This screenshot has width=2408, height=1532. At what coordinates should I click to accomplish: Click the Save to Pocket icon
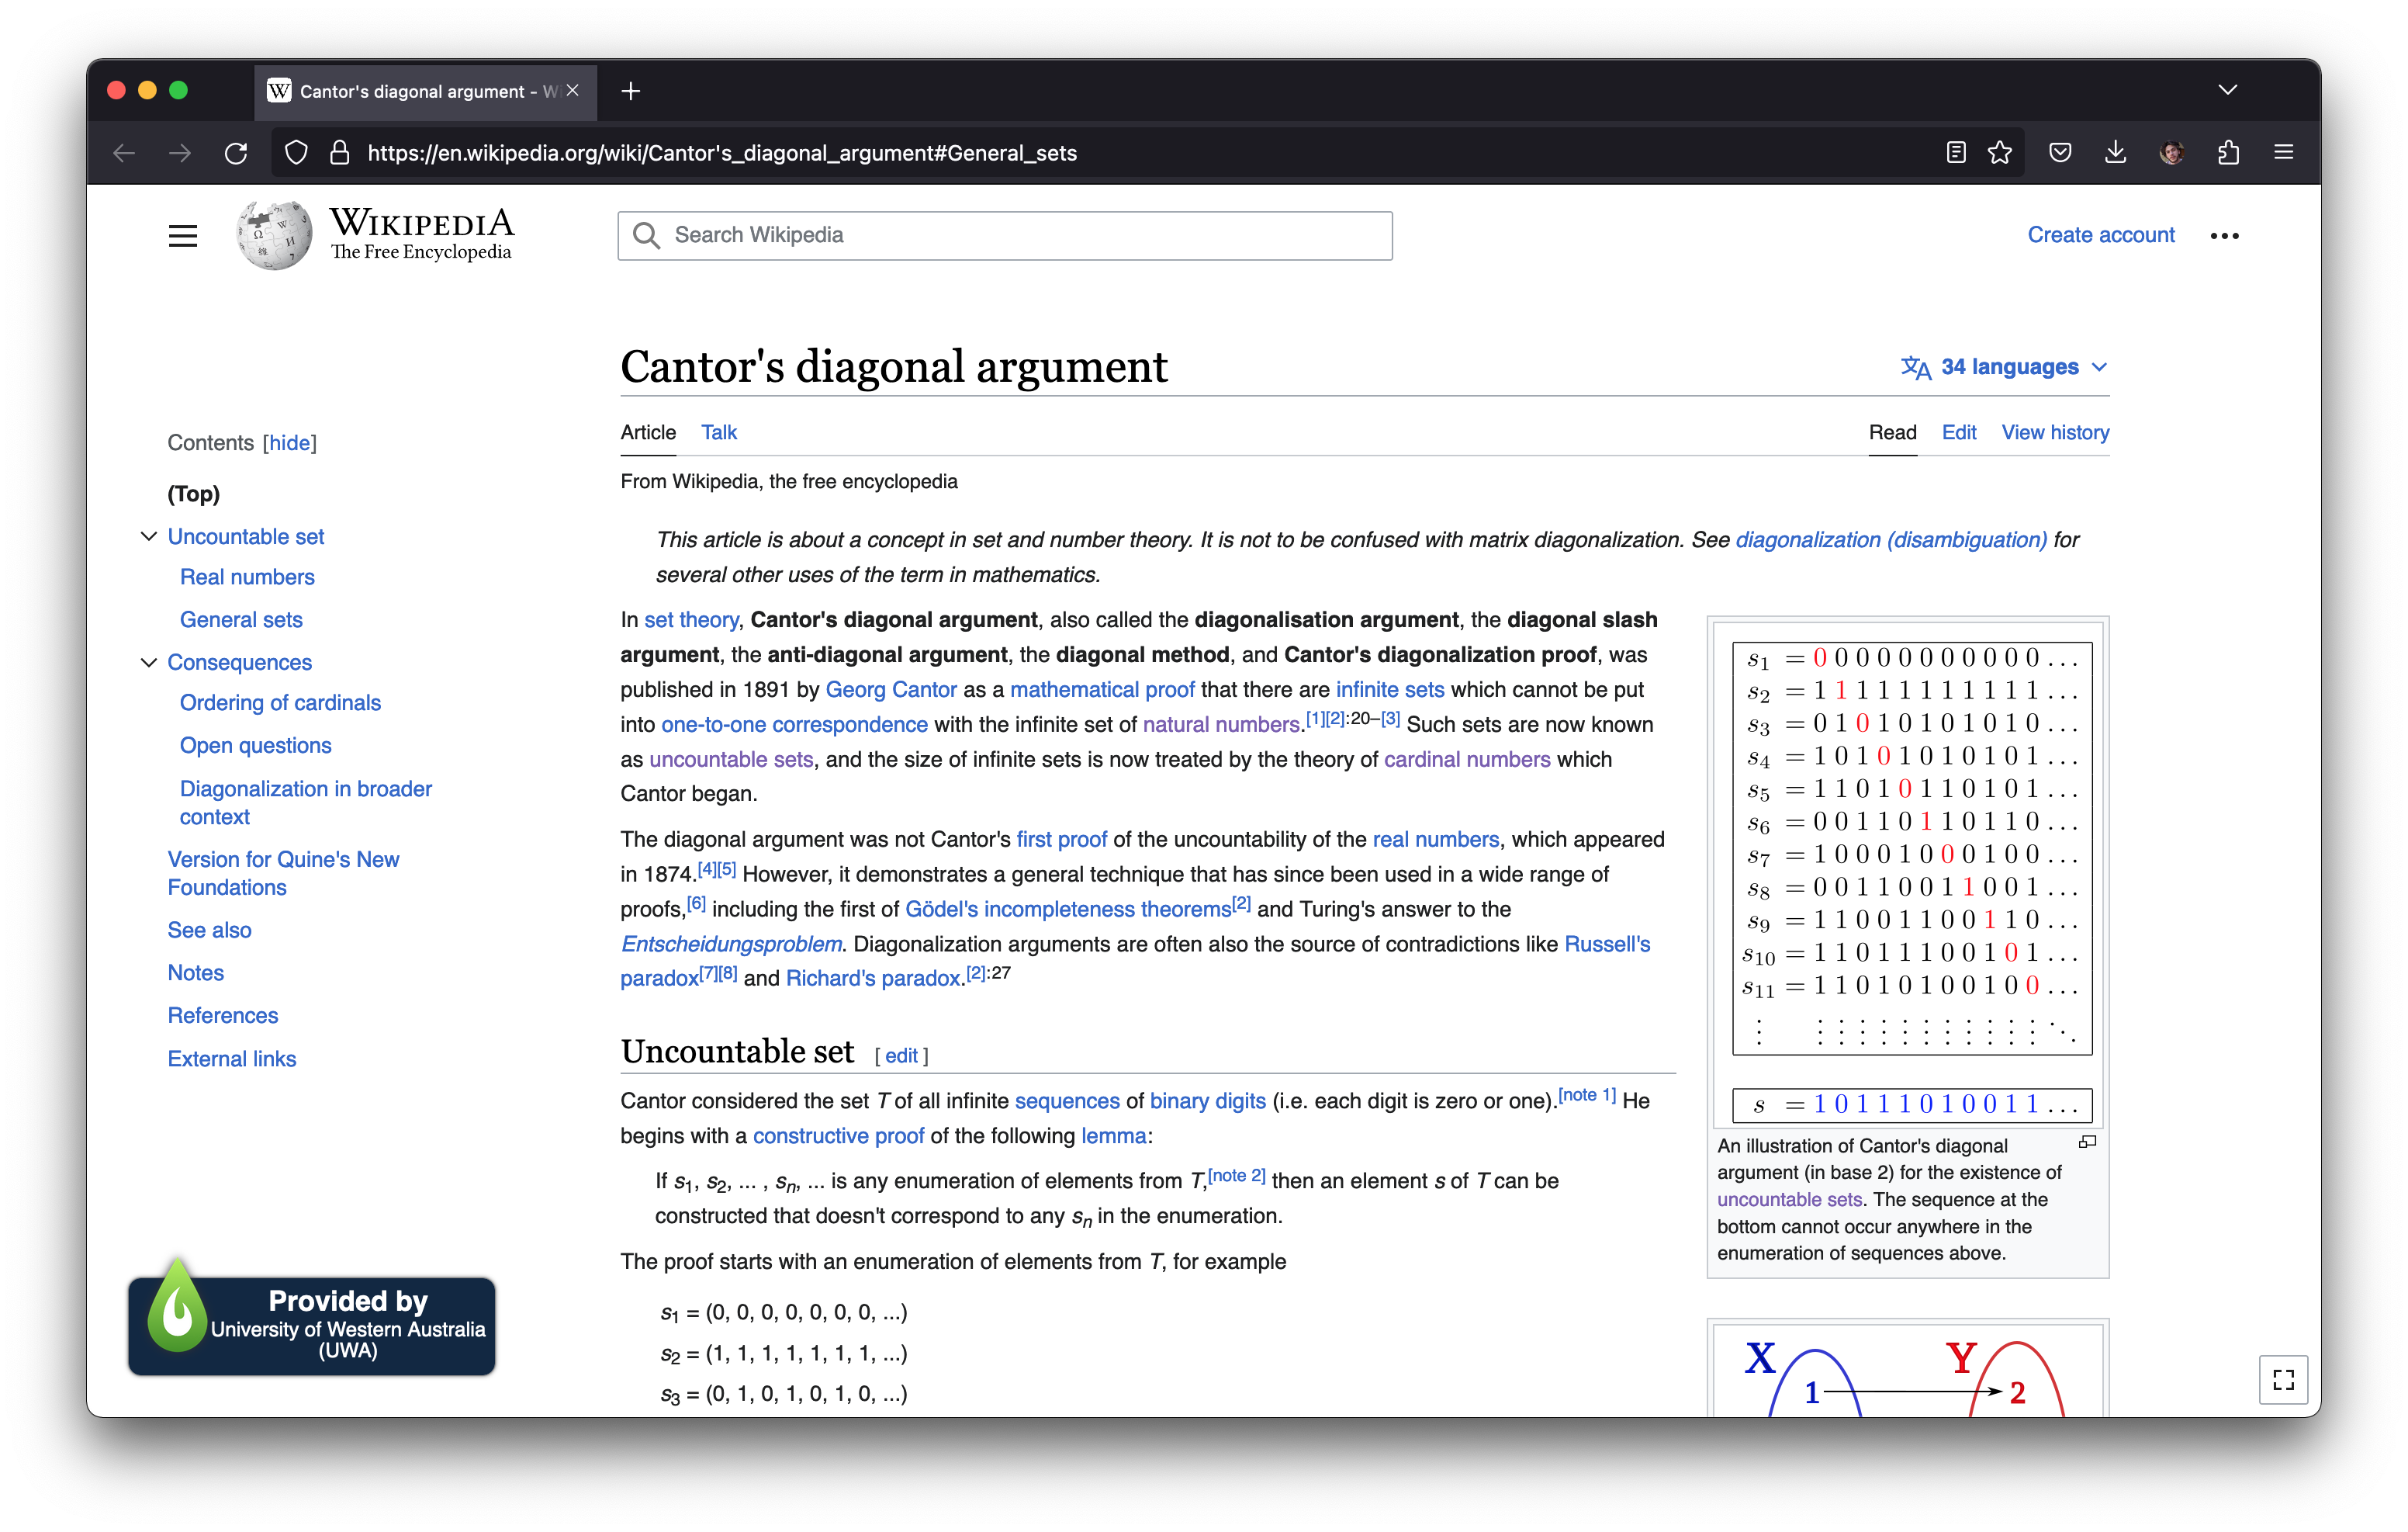[2060, 152]
